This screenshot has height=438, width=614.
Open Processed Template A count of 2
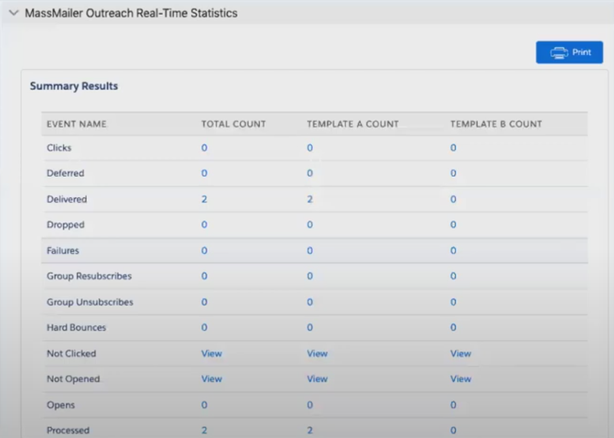coord(310,430)
